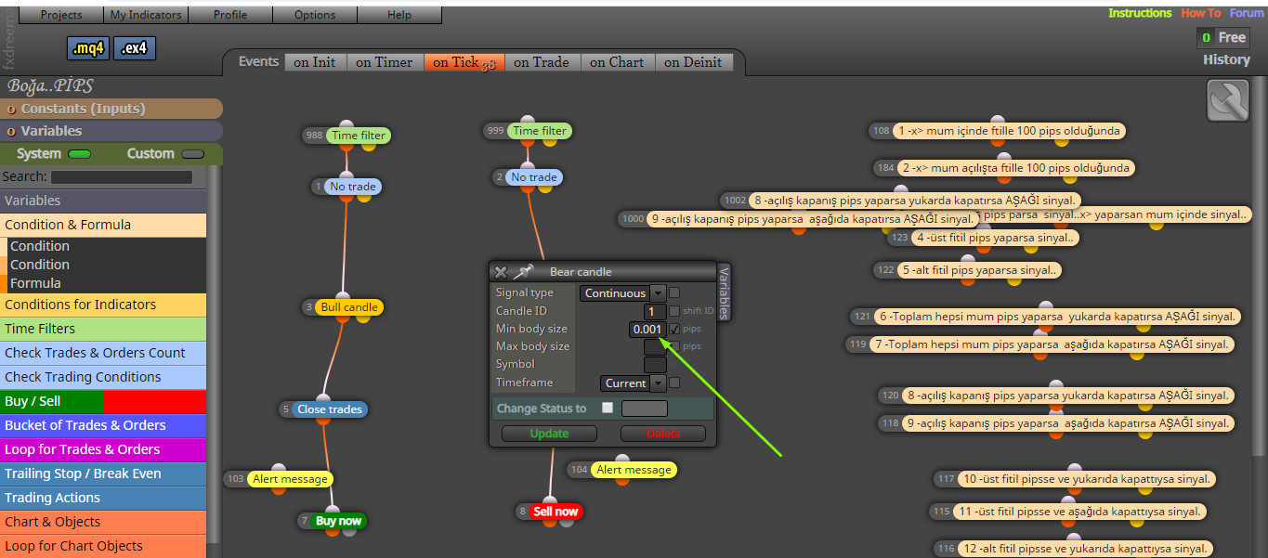Focus the block Search field
The height and width of the screenshot is (558, 1268).
[122, 176]
